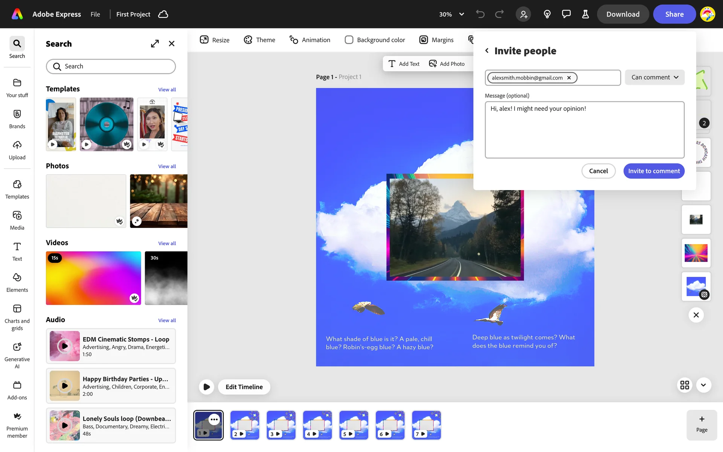Open the Charts and grids panel
The height and width of the screenshot is (452, 723).
click(x=17, y=317)
